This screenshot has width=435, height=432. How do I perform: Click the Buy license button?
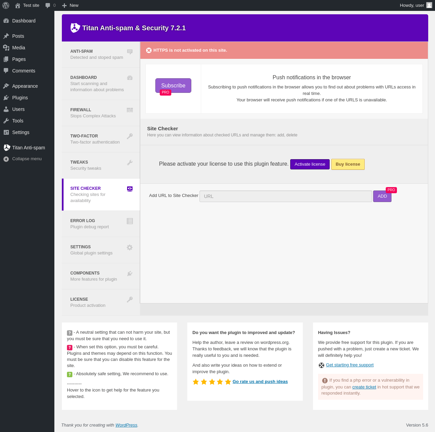348,164
